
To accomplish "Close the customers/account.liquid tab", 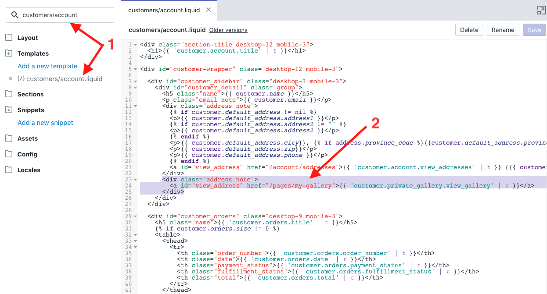I will [x=208, y=10].
